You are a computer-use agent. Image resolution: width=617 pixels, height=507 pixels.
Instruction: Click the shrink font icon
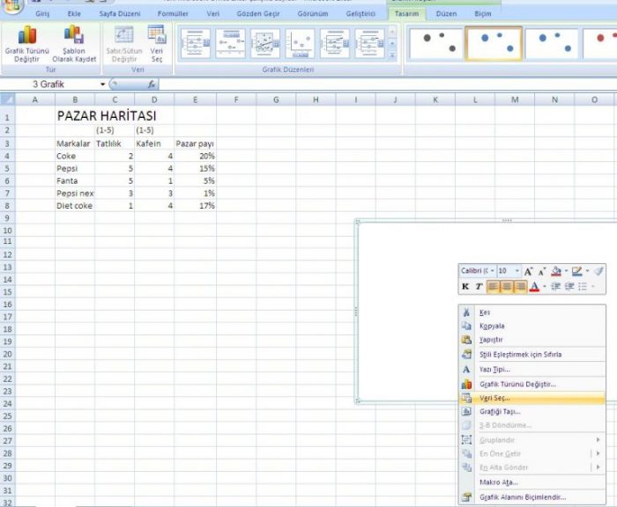coord(542,272)
